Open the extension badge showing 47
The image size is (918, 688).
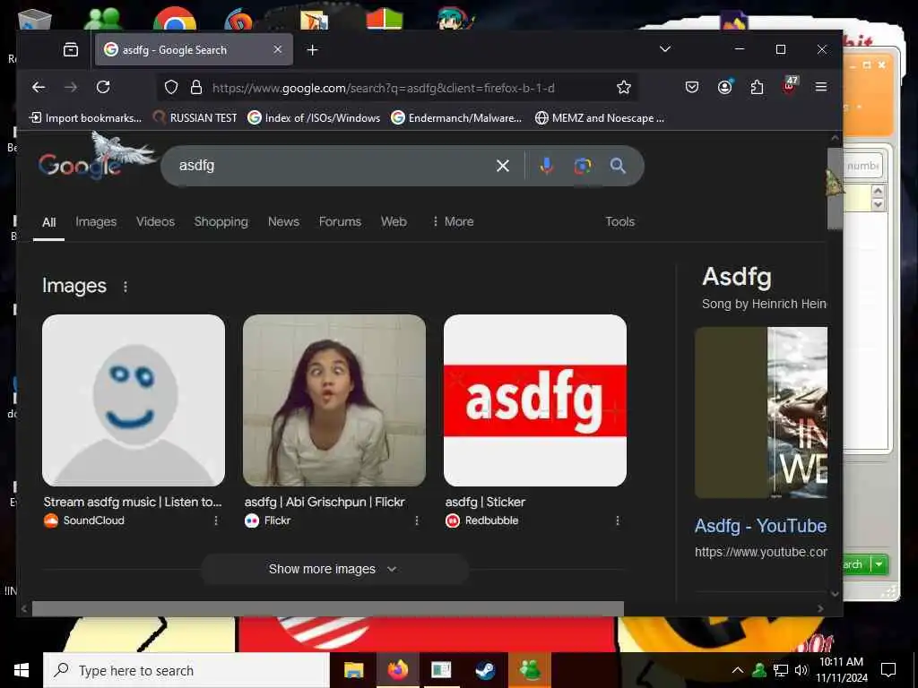(789, 86)
